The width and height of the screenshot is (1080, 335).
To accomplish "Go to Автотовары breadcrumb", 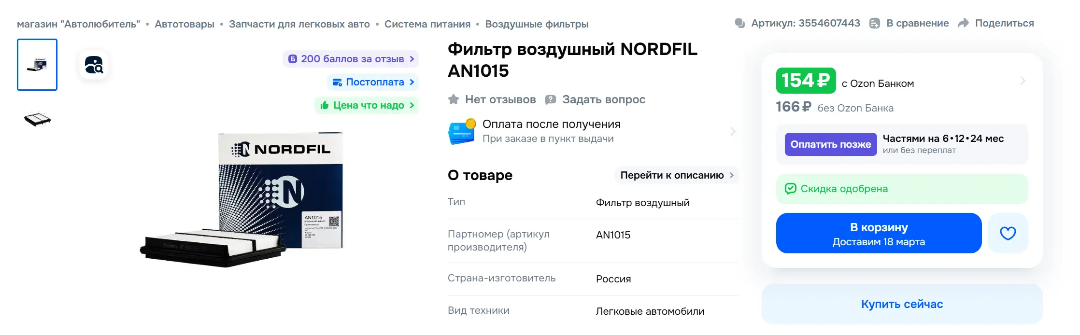I will [x=185, y=24].
